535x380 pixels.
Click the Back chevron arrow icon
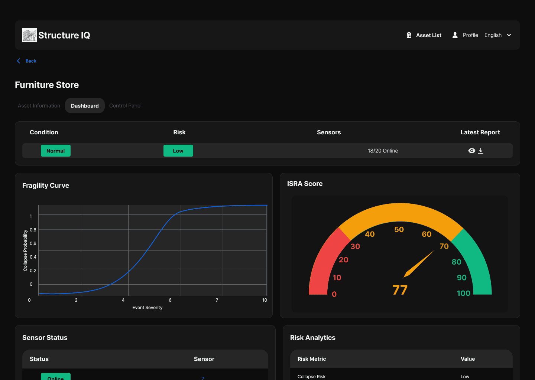point(19,61)
